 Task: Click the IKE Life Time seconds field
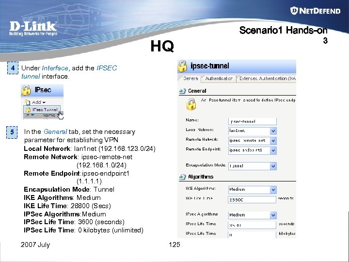[252, 199]
